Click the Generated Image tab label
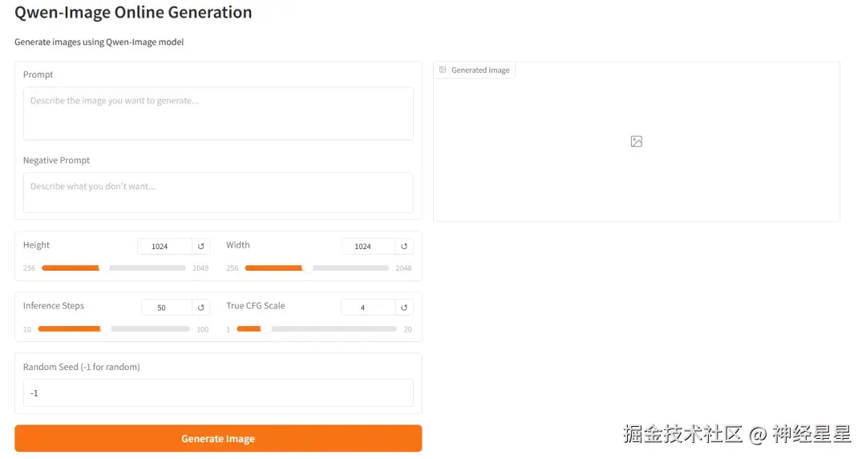The image size is (866, 459). (480, 70)
